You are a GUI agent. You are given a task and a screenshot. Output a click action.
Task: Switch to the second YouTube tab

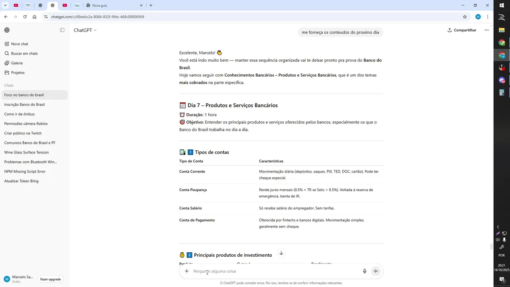(x=65, y=5)
